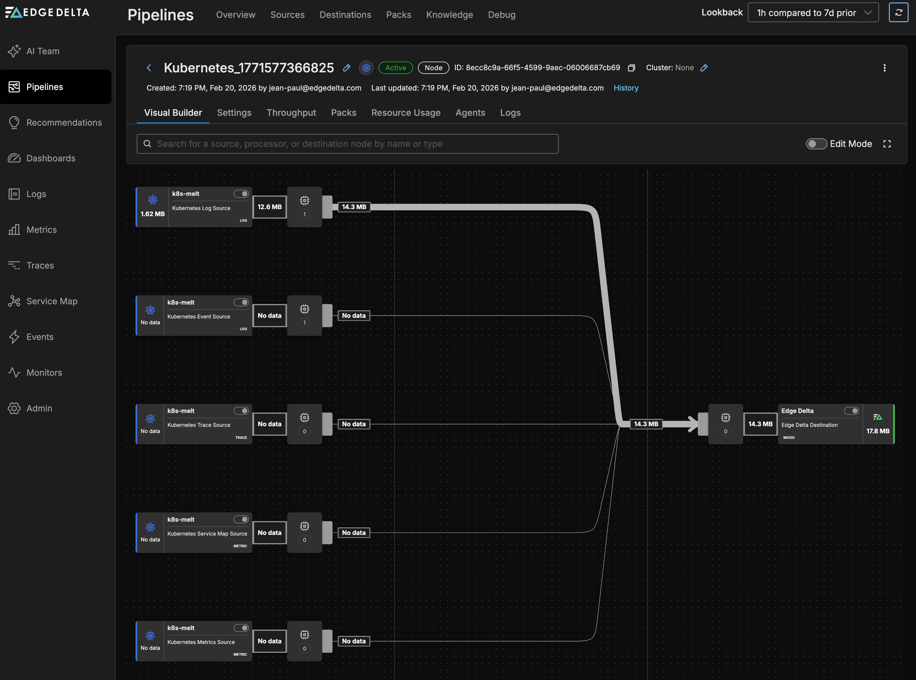This screenshot has width=916, height=680.
Task: Open the three-dot pipeline options menu
Action: pos(884,67)
